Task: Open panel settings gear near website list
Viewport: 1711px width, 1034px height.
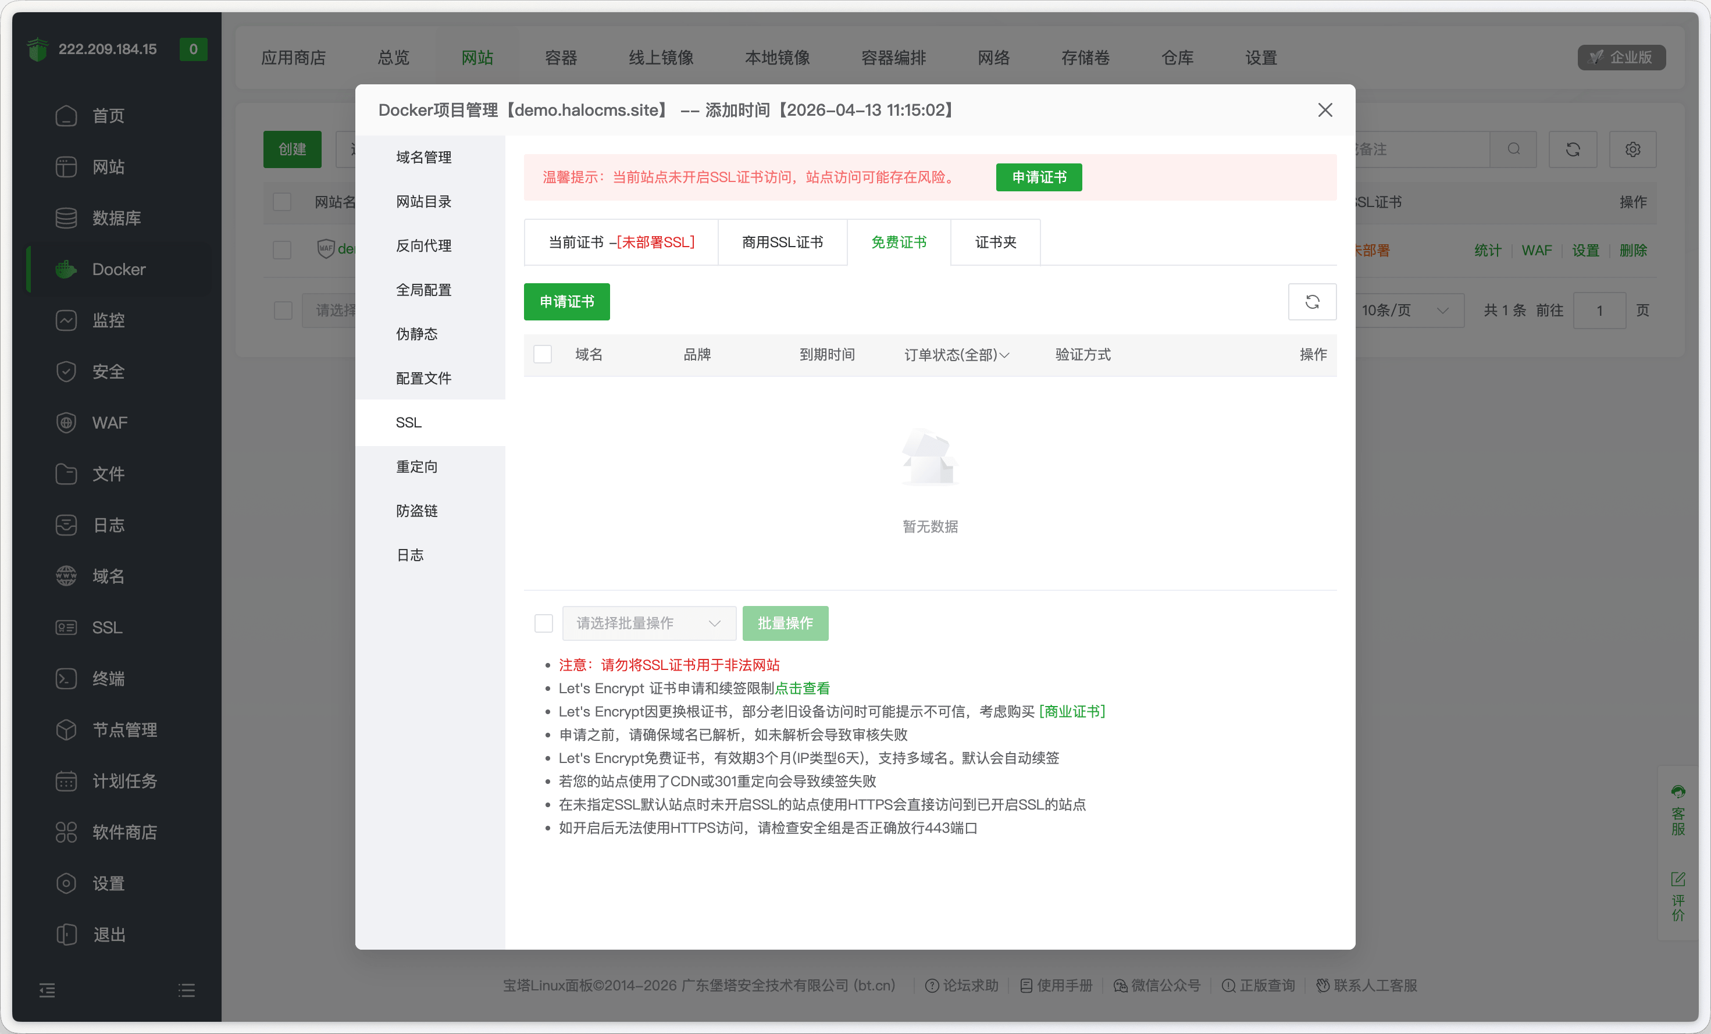Action: pyautogui.click(x=1632, y=149)
